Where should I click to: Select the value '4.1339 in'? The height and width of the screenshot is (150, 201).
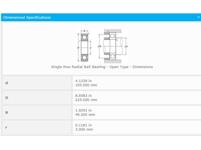point(84,81)
